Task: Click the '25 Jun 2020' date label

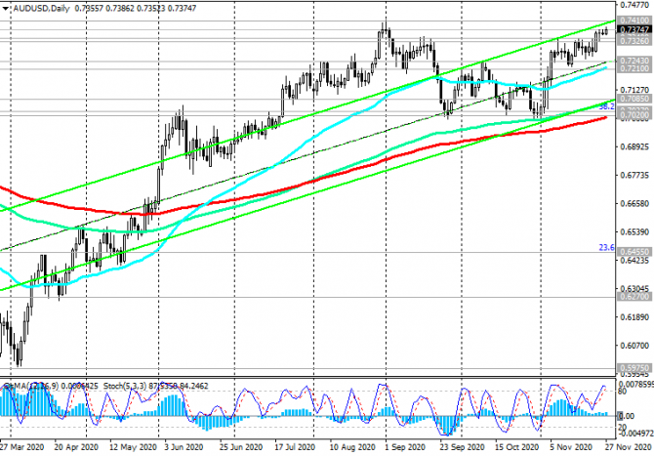Action: click(241, 447)
